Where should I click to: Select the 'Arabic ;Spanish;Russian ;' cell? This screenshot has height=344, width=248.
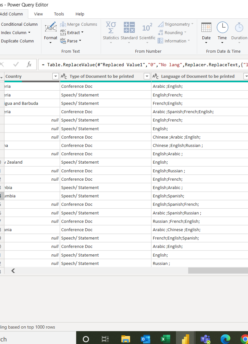(x=200, y=213)
